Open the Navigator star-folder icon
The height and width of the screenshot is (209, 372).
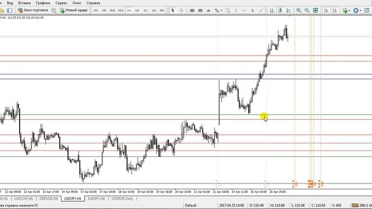pos(2,10)
